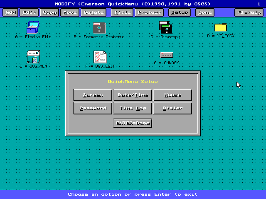This screenshot has height=199, width=266.
Task: Open Date/Time setup option
Action: (133, 95)
